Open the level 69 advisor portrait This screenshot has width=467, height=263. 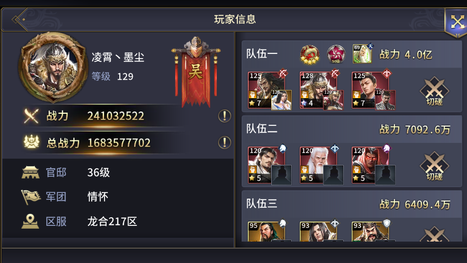(x=362, y=54)
